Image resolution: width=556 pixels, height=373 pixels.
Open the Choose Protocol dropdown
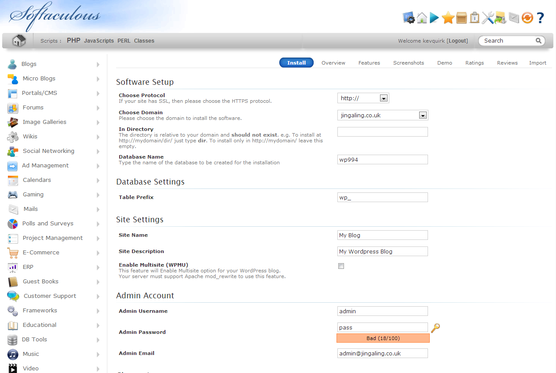[363, 98]
